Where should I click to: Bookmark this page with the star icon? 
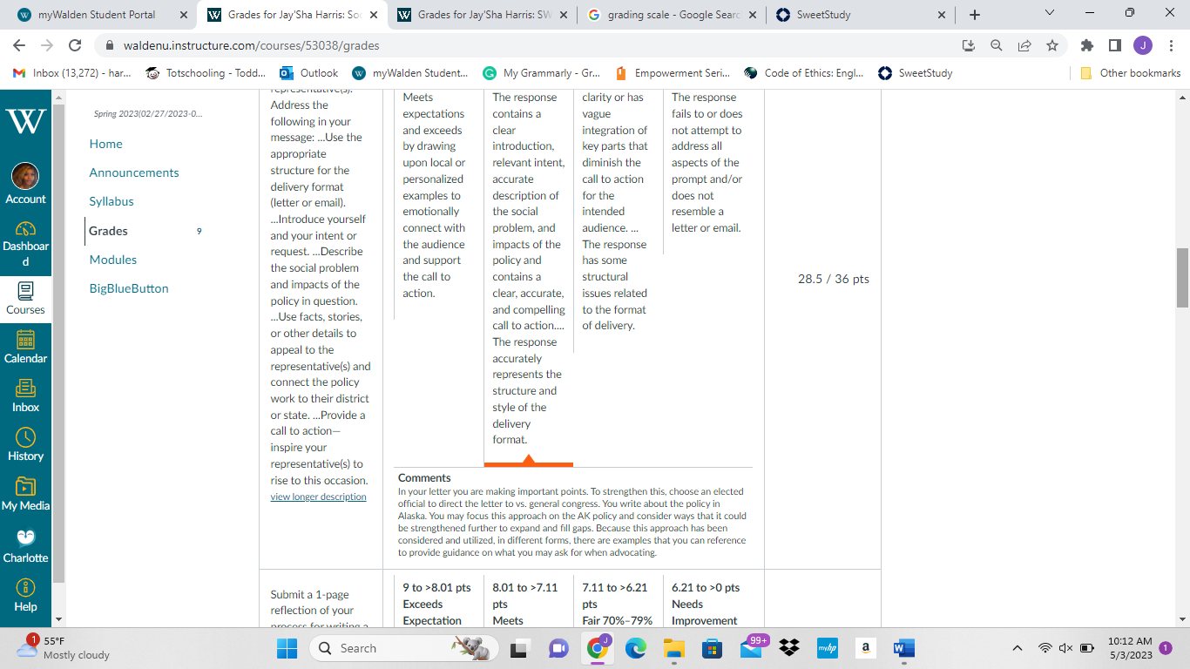[1052, 45]
